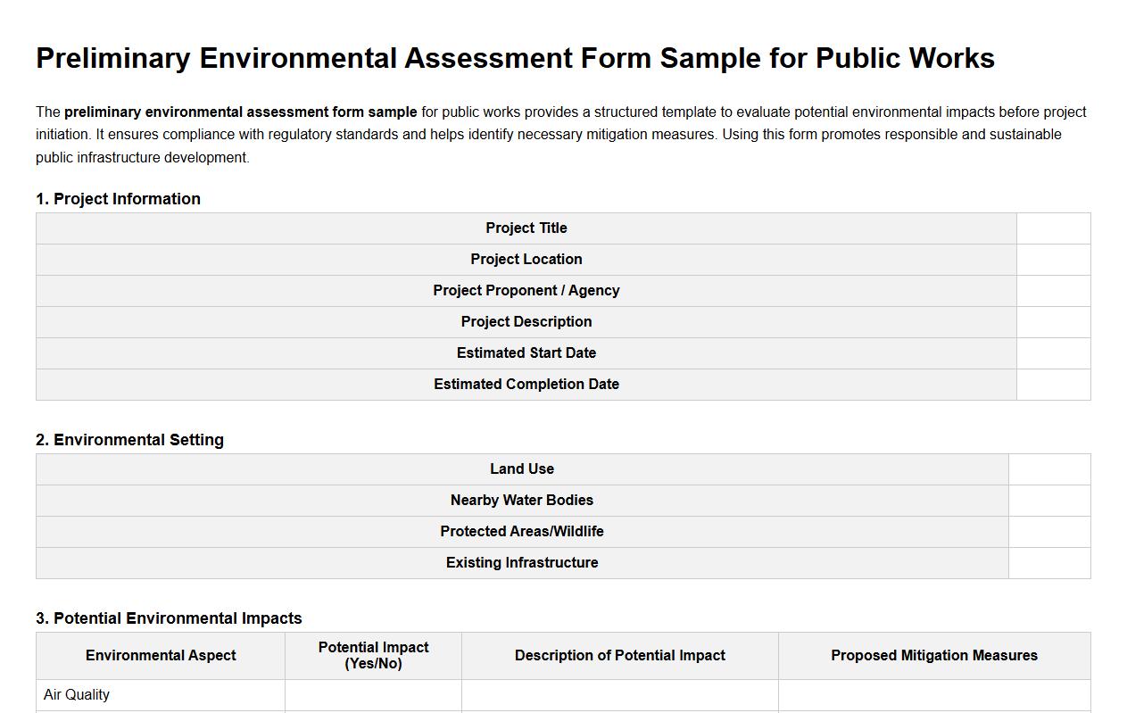Screen dimensions: 1127x713
Task: Select the Air Quality row cell
Action: 161,694
